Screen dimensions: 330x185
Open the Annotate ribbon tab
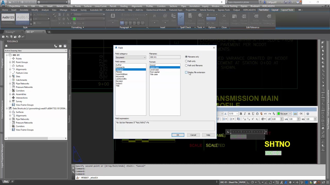tap(24, 10)
